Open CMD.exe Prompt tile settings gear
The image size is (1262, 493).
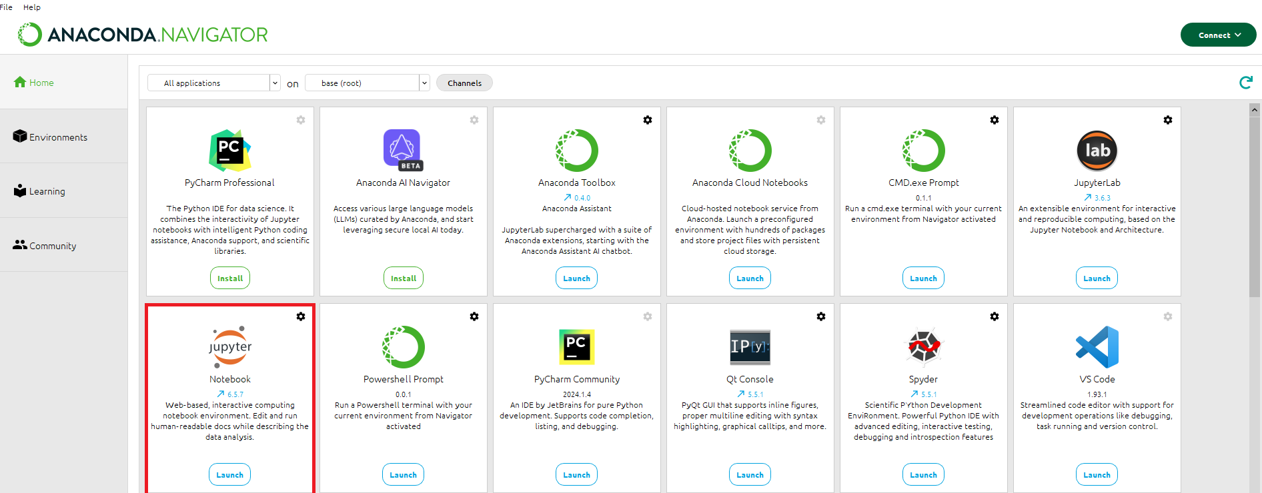pos(995,120)
